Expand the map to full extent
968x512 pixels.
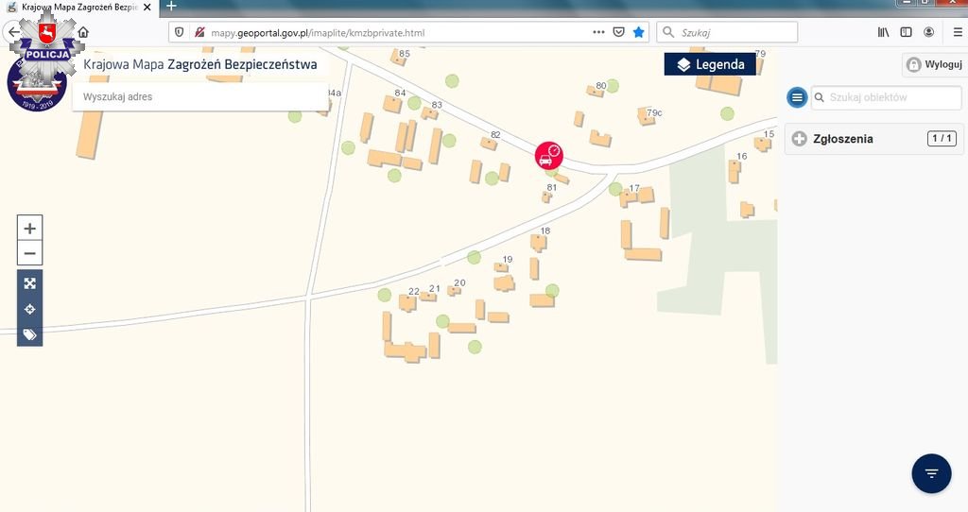[x=29, y=283]
